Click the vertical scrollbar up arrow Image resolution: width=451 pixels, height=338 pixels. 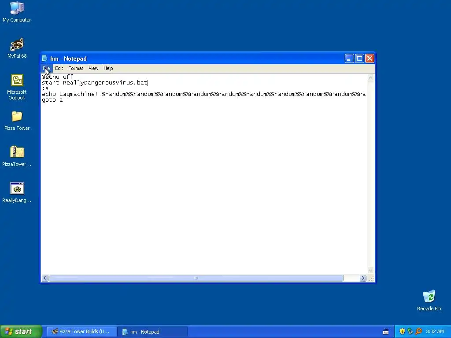(x=371, y=77)
